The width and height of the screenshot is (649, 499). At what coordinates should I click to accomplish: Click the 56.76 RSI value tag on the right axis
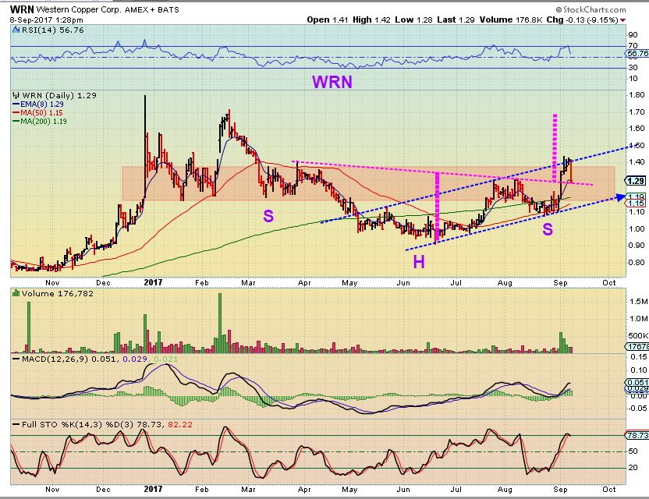tap(637, 53)
